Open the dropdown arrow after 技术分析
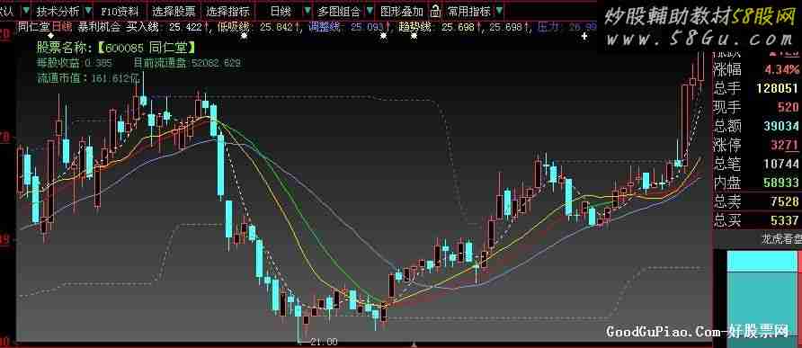The width and height of the screenshot is (802, 348). click(x=88, y=11)
